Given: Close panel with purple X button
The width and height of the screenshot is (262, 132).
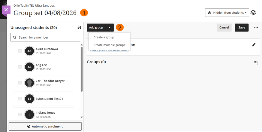Looking at the screenshot, I should tap(6, 10).
